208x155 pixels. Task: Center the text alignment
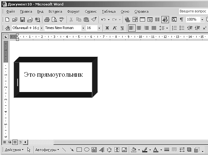139,28
